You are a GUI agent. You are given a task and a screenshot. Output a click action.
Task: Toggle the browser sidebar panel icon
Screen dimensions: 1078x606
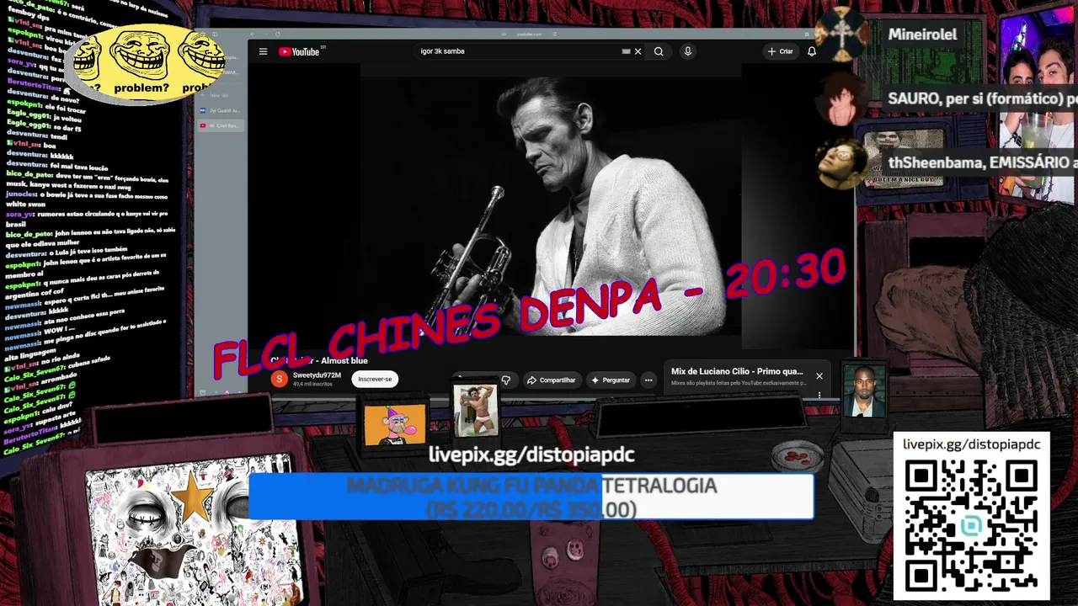pyautogui.click(x=215, y=34)
